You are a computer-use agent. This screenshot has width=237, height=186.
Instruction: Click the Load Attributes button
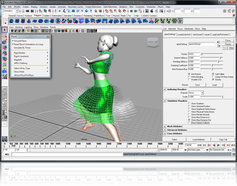point(198,139)
